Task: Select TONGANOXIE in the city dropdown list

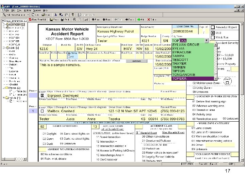Action: click(184, 75)
